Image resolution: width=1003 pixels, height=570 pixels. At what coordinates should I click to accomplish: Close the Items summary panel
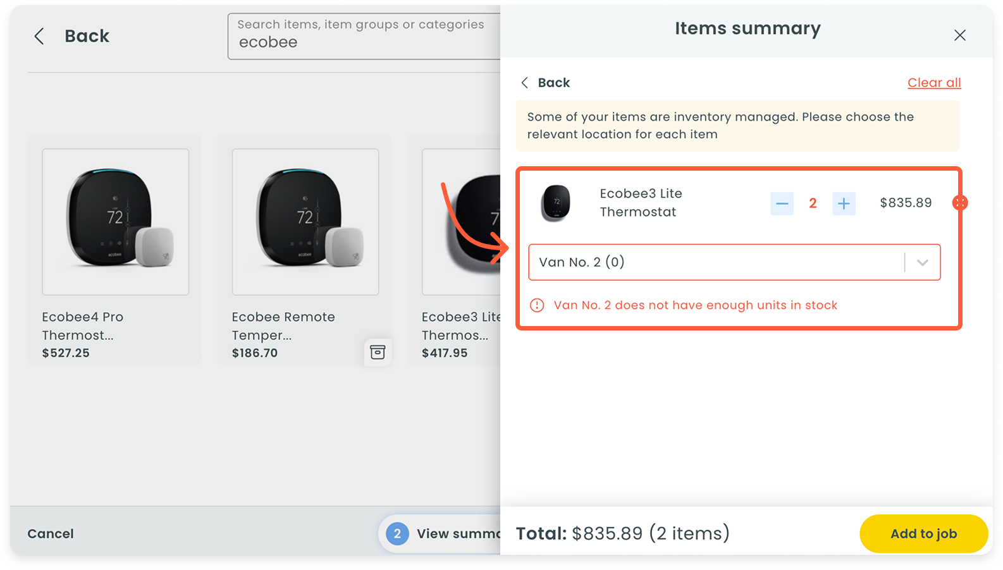tap(959, 35)
